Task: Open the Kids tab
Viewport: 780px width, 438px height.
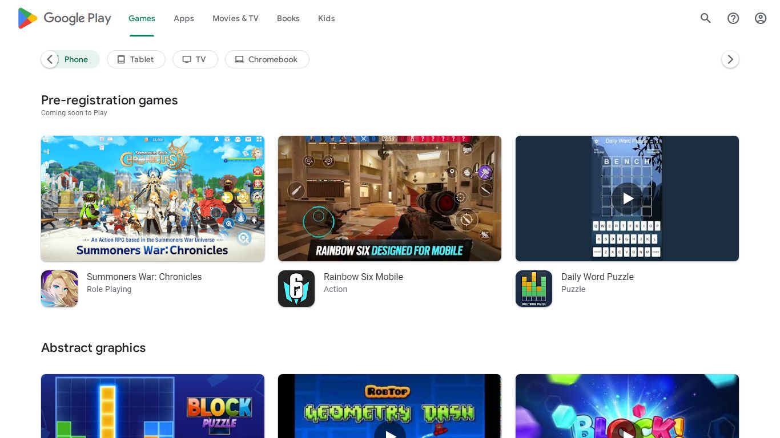Action: (x=327, y=18)
